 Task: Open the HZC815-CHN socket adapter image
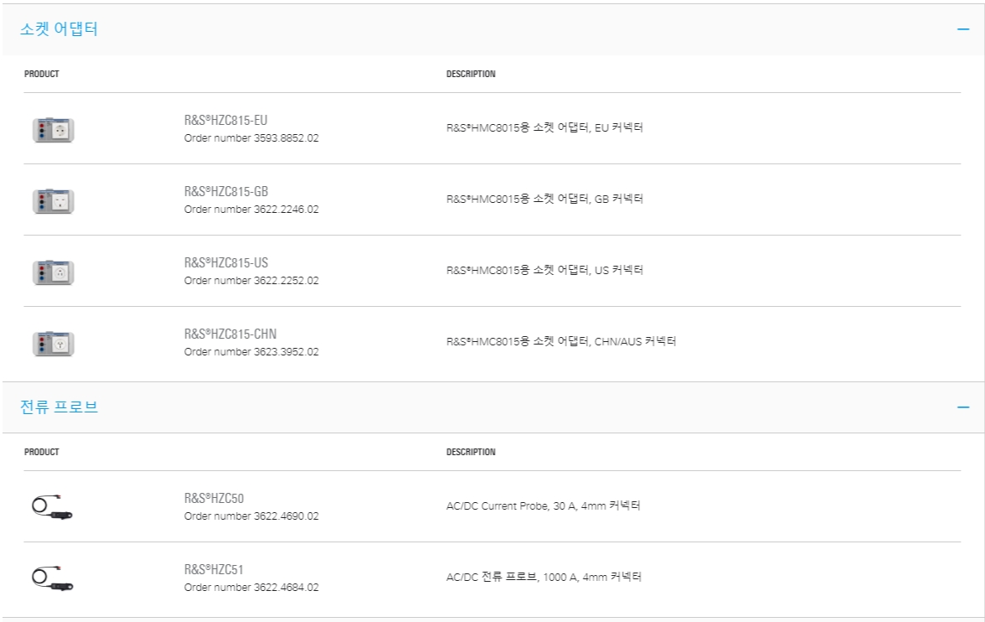54,344
